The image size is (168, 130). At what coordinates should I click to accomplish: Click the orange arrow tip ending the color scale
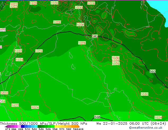pyautogui.click(x=79, y=127)
